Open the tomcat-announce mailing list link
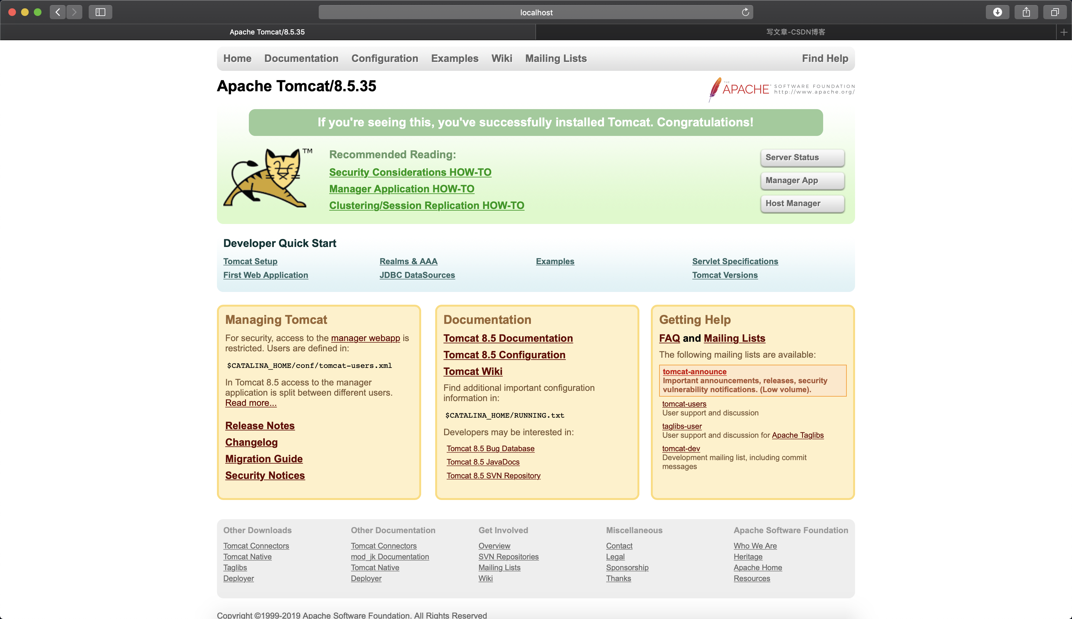Screen dimensions: 1072x619 (x=694, y=371)
